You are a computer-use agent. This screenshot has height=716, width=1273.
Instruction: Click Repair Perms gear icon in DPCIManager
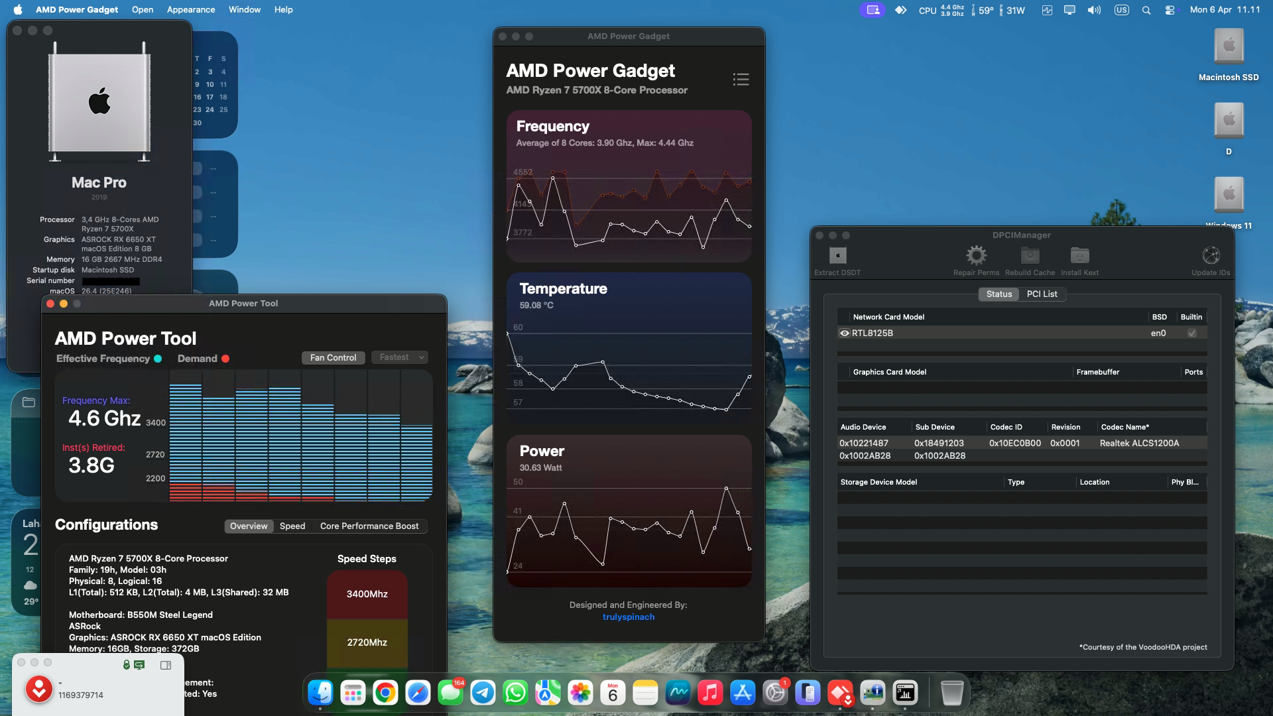(976, 256)
